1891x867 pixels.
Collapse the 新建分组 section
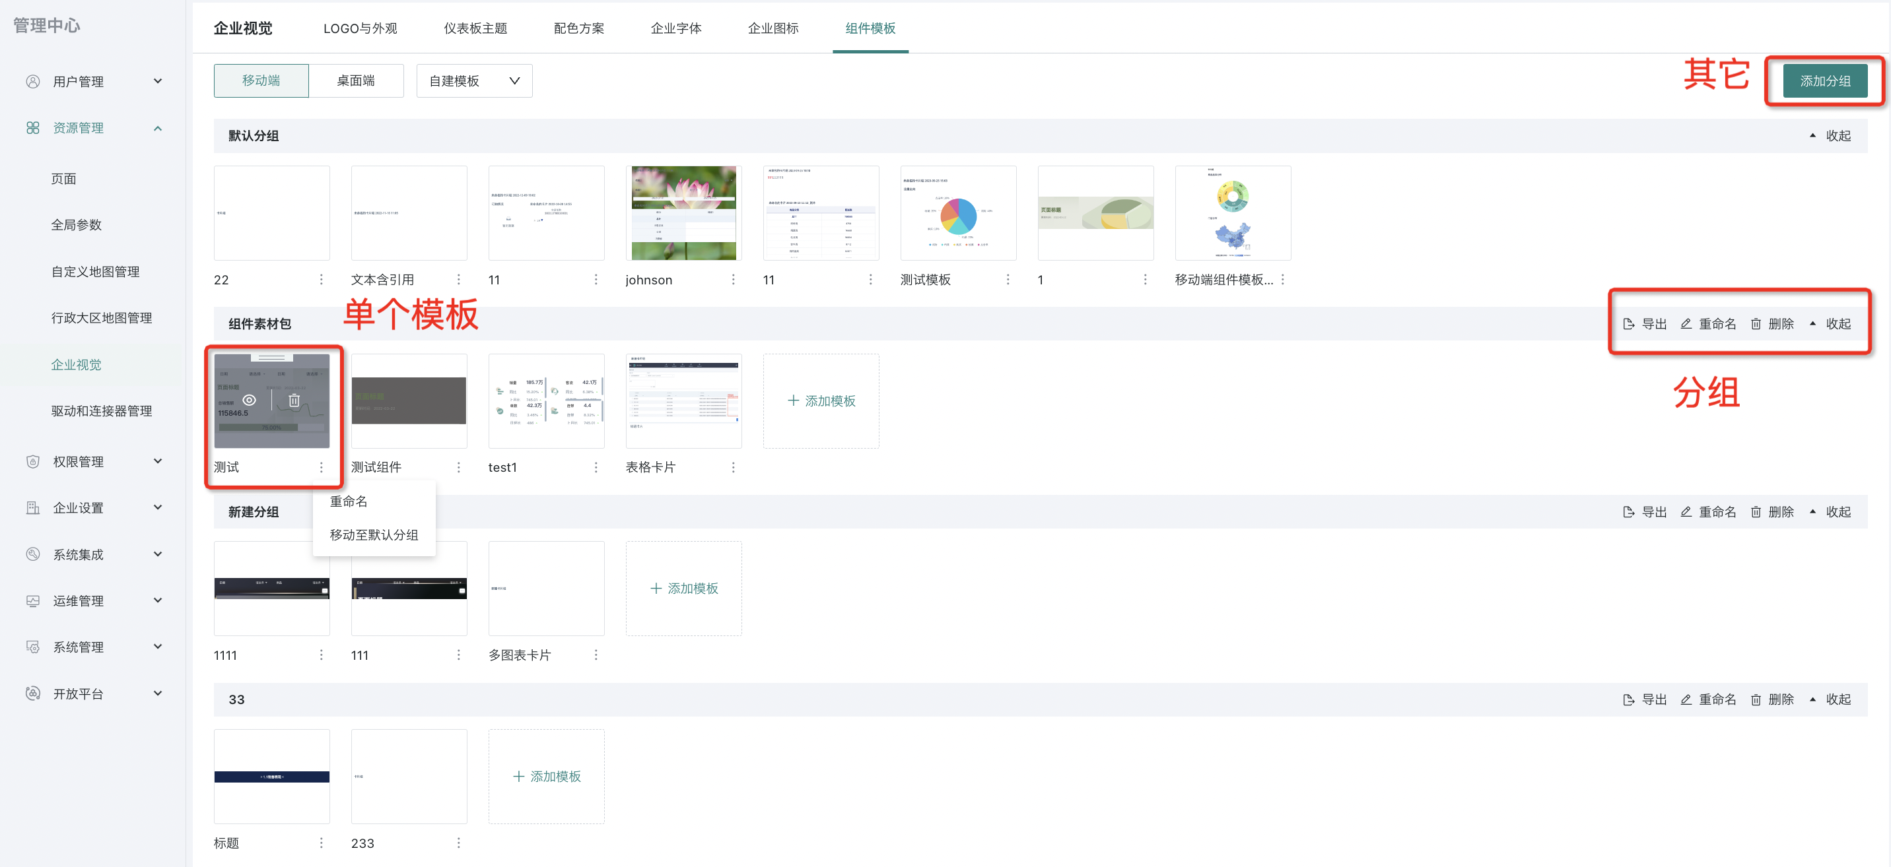tap(1830, 512)
